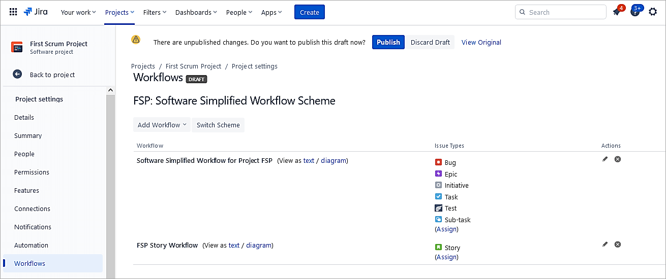Screen dimensions: 666x279
Task: Remove the Software Simplified Workflow with X icon
Action: click(618, 159)
